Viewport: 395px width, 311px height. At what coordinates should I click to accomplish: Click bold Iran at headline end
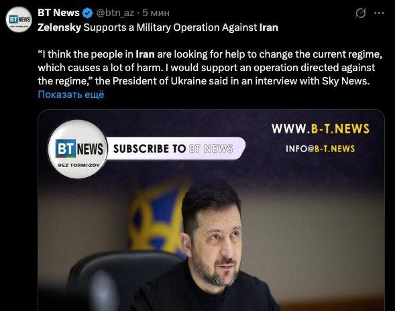(x=268, y=27)
